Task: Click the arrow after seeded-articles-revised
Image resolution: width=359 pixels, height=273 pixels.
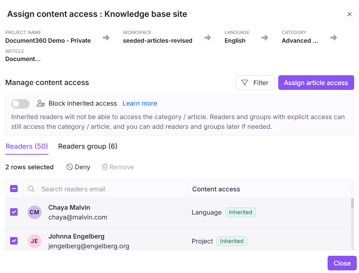Action: click(208, 37)
